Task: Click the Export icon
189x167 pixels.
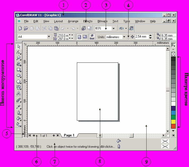Action: tap(89, 28)
